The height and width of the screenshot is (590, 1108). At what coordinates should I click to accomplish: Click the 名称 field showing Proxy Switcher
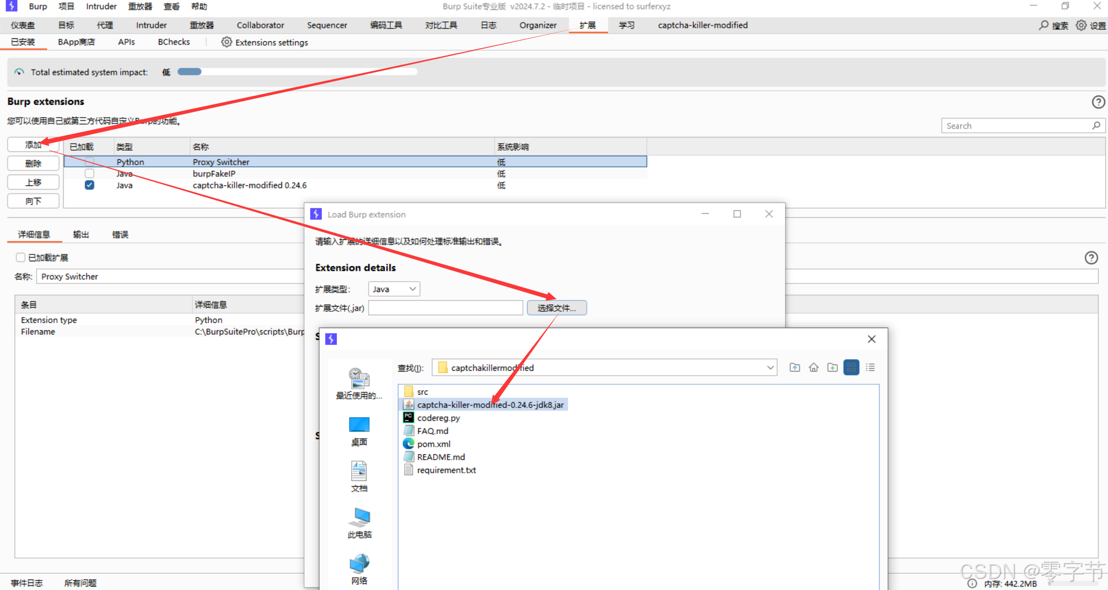[x=568, y=276]
